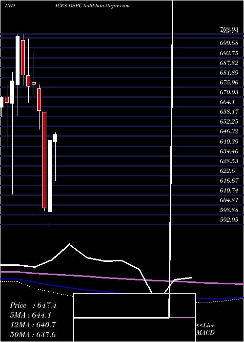Click the 12MA : 640.7 readout
Screen dimensions: 244x342
[33, 325]
